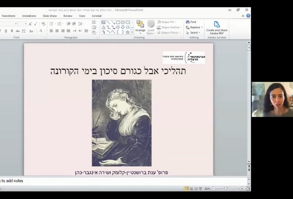Switch to Reading view
The image size is (293, 199).
(x=196, y=189)
